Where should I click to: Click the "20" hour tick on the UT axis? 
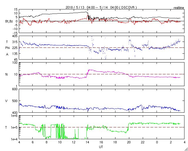(129, 142)
